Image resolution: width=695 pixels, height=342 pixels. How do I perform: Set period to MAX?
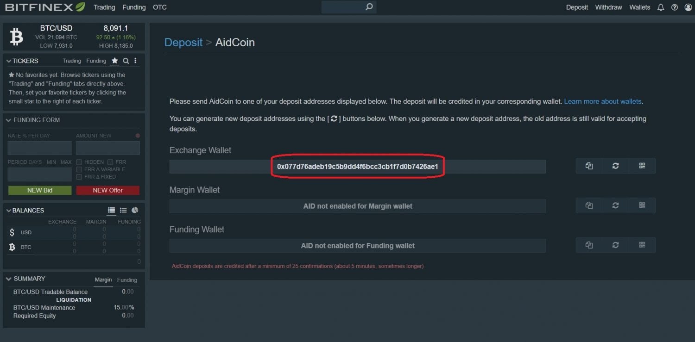(66, 162)
